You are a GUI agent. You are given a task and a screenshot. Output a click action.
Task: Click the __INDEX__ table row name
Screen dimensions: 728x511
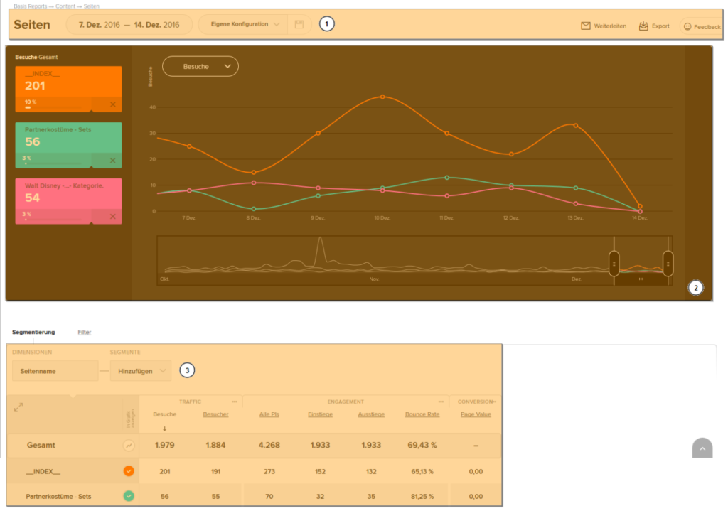43,471
